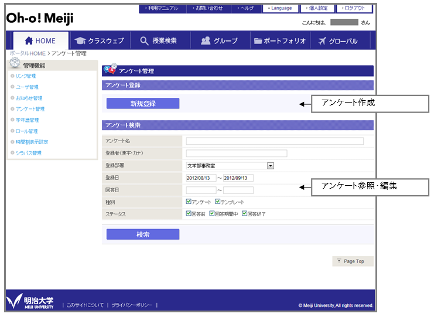
Task: Open シラバス管理 in sidebar
Action: [28, 153]
